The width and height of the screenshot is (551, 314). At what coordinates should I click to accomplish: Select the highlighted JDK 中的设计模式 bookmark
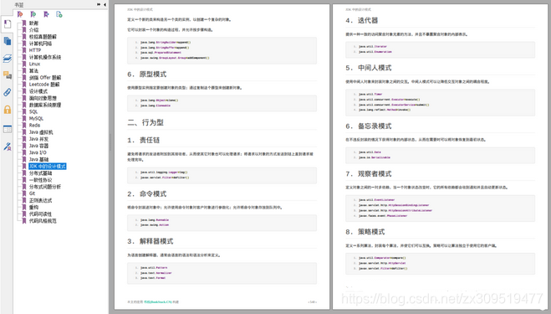click(x=48, y=166)
